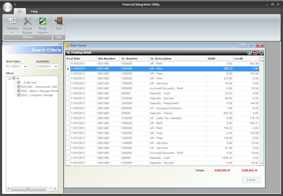This screenshot has height=196, width=283.
Task: Click the debit total $288,870.47
Action: [222, 170]
